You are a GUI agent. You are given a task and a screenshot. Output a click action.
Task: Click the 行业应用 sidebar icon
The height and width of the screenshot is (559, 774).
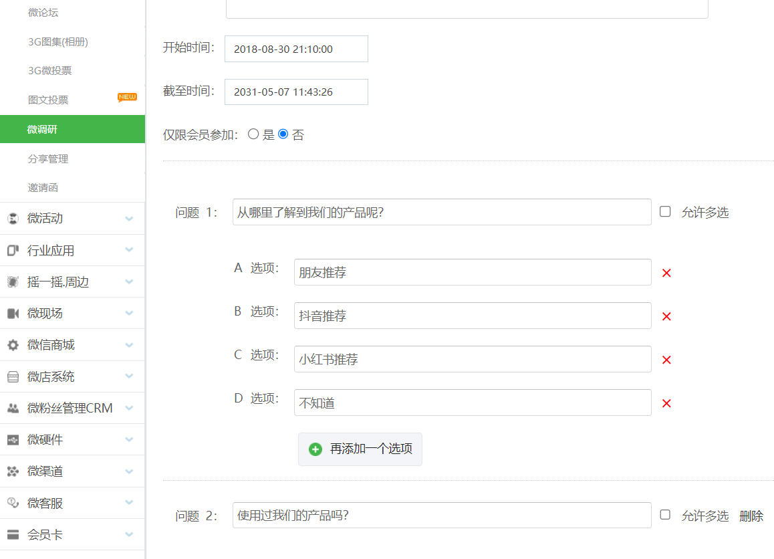tap(13, 250)
